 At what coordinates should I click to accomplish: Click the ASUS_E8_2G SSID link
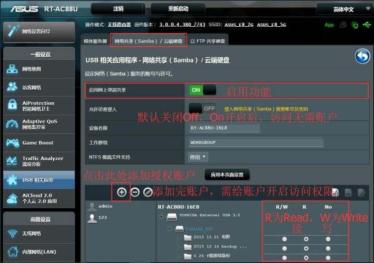coord(239,24)
